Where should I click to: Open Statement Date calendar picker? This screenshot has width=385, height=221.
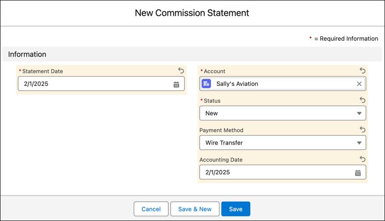tap(176, 84)
